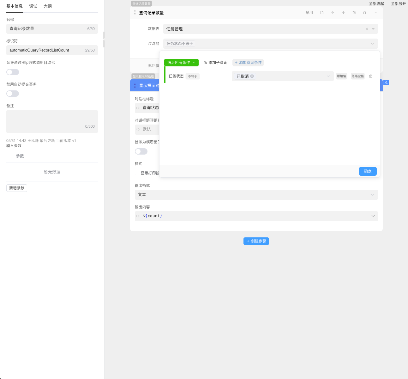
Task: Toggle the 显示为模态窗口 switch
Action: (141, 151)
